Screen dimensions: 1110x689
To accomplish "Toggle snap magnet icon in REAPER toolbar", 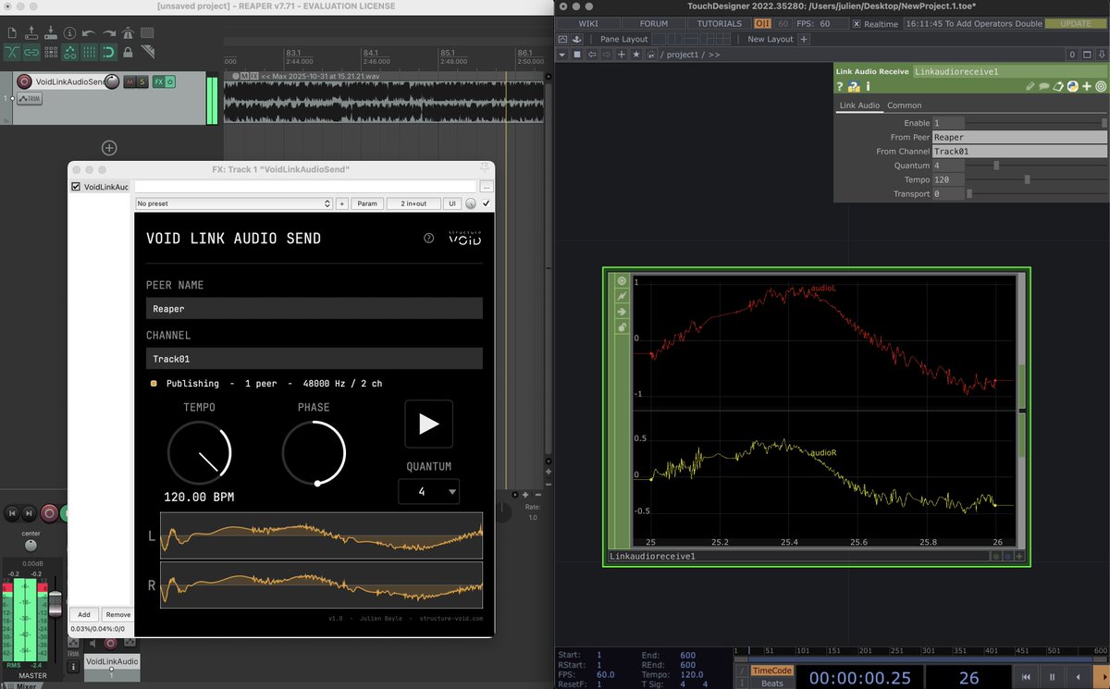I will pos(108,53).
